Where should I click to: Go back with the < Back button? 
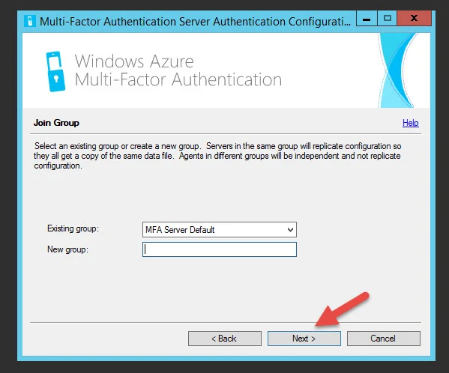click(225, 339)
